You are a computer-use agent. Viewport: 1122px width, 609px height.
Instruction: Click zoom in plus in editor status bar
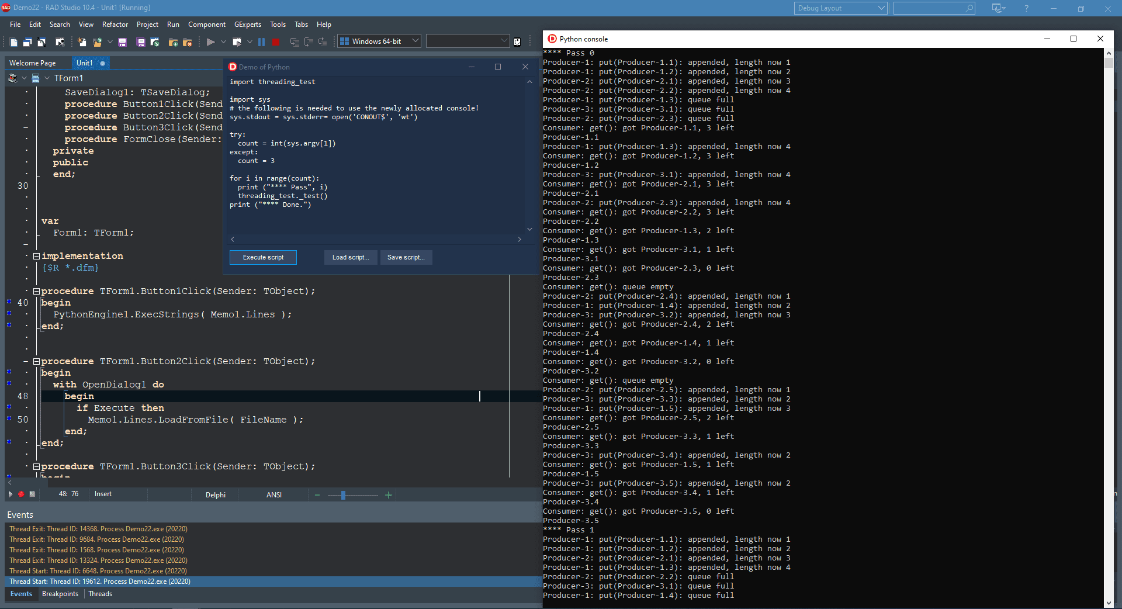point(389,495)
